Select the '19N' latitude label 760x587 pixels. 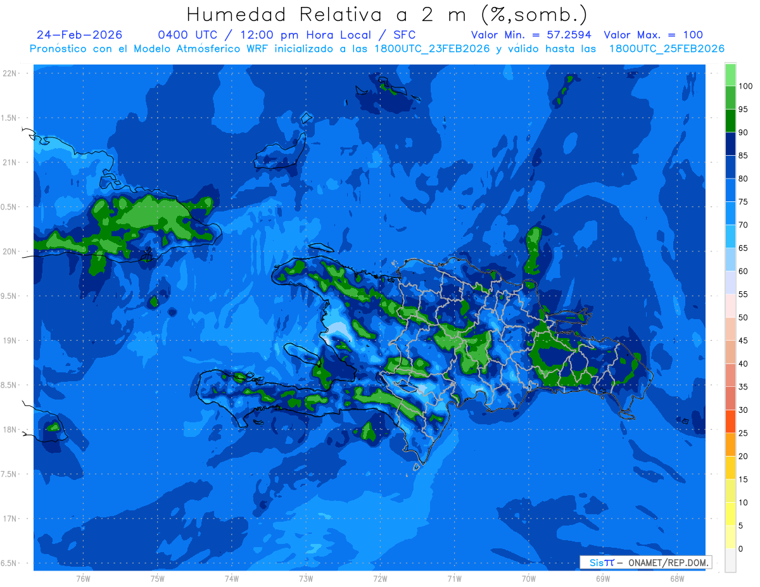[9, 341]
